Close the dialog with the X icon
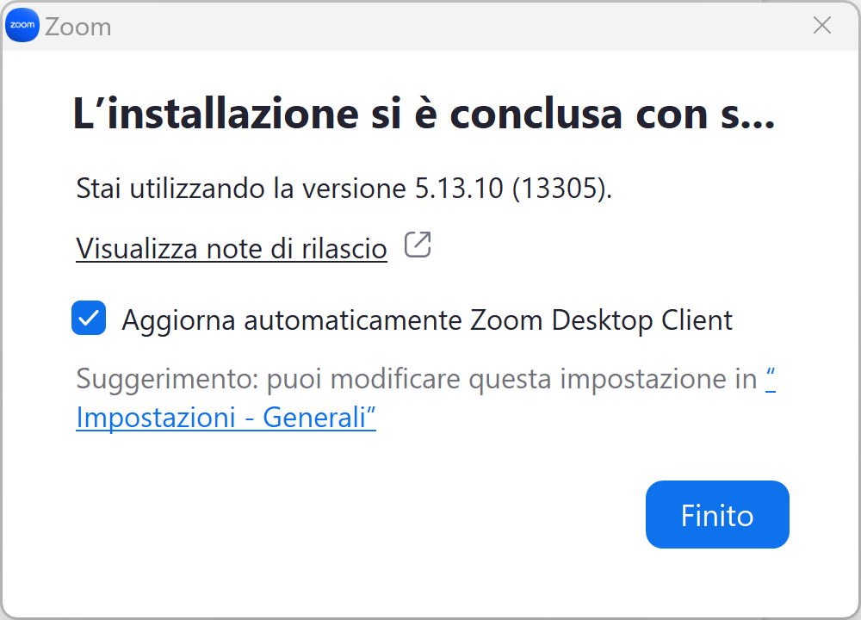This screenshot has height=620, width=861. click(821, 25)
